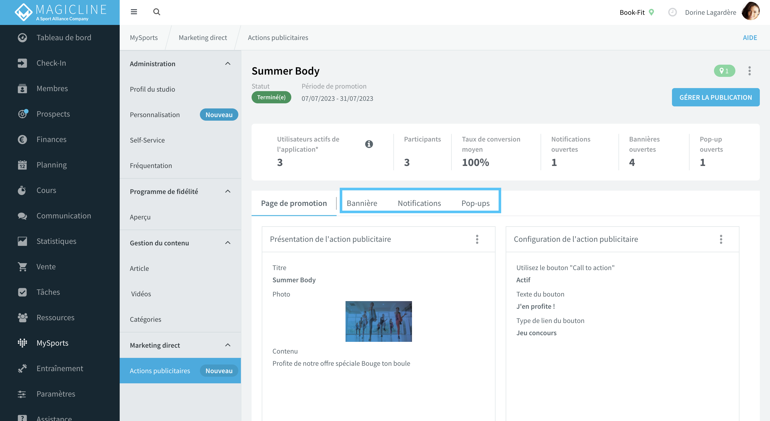Open Tableau de bord dashboard icon
The width and height of the screenshot is (770, 421).
[22, 38]
